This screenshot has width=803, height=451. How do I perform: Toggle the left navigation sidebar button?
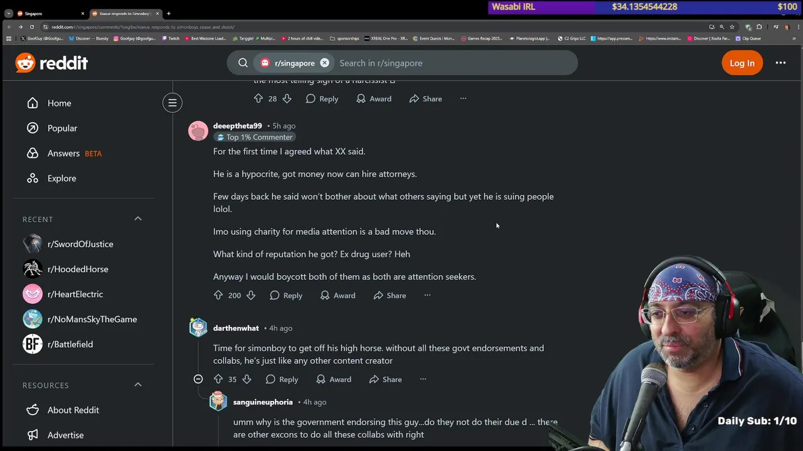pos(173,103)
